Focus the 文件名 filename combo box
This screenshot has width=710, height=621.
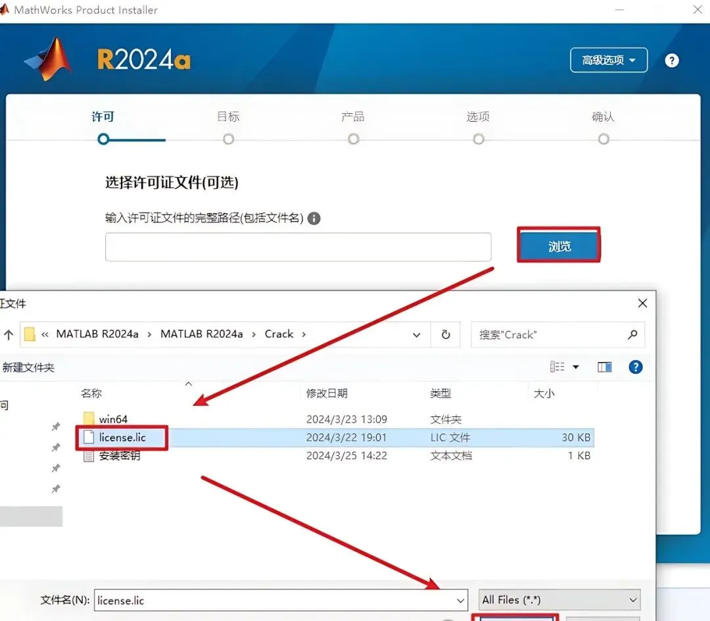[281, 600]
